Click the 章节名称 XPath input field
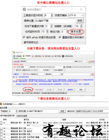Screen dimensions: 109x140 click(x=49, y=67)
